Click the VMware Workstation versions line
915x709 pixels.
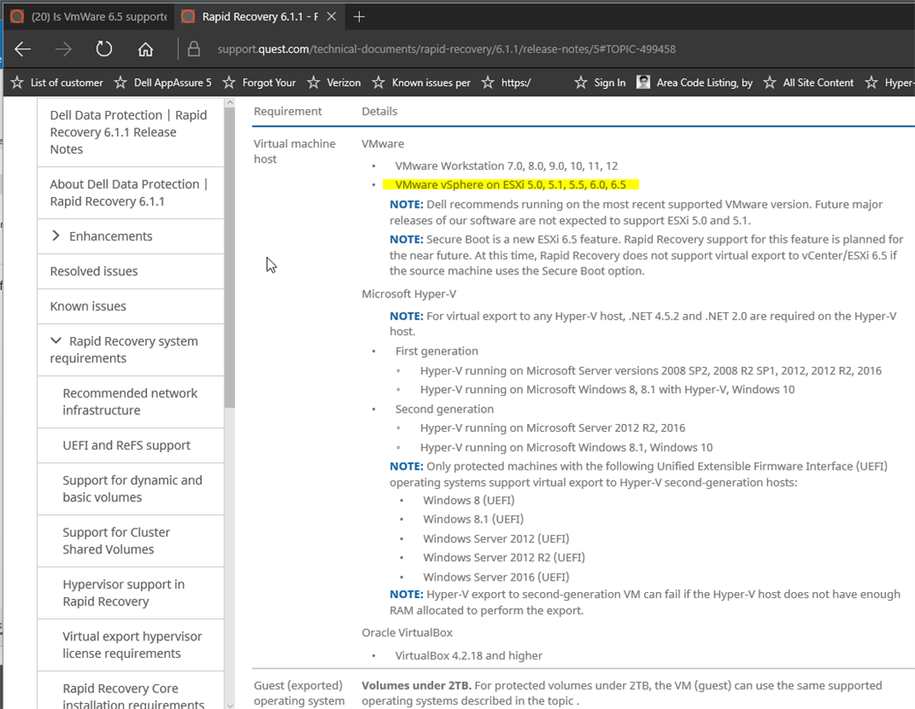[507, 165]
